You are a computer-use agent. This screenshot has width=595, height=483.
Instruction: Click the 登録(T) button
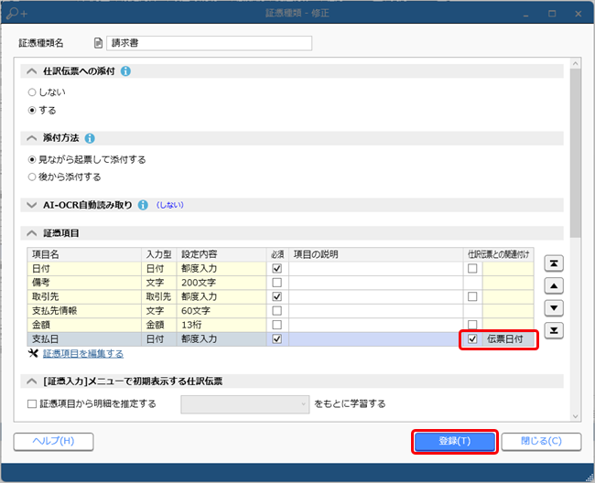[x=455, y=441]
